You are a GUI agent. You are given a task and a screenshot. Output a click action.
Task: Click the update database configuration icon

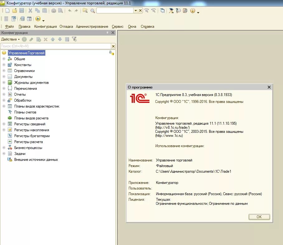[22, 19]
